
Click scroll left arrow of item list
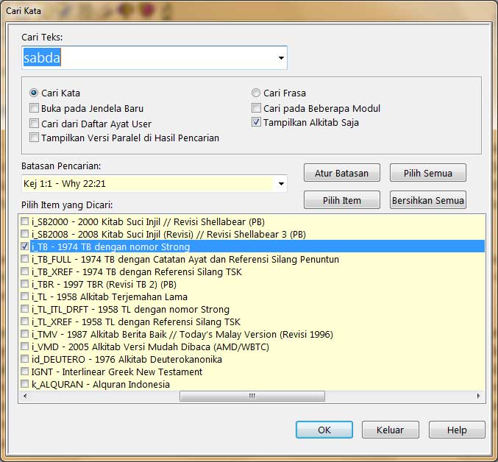coord(25,396)
